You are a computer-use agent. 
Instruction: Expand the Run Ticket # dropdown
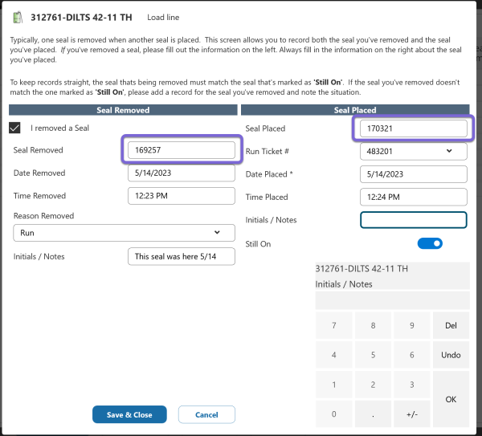(413, 151)
